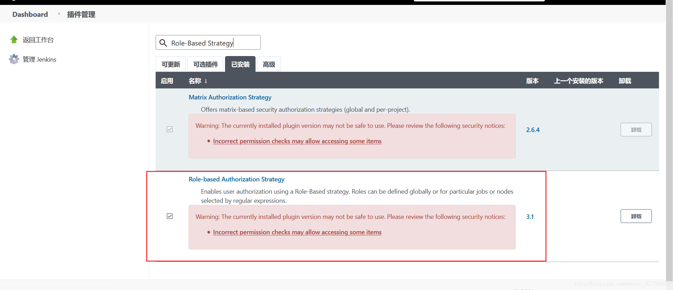
Task: Sort by the 名称 column header
Action: click(198, 81)
